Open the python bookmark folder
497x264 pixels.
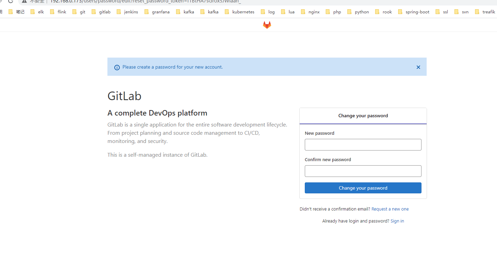coord(358,12)
